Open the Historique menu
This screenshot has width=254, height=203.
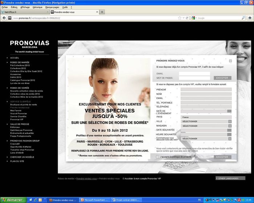coord(37,7)
